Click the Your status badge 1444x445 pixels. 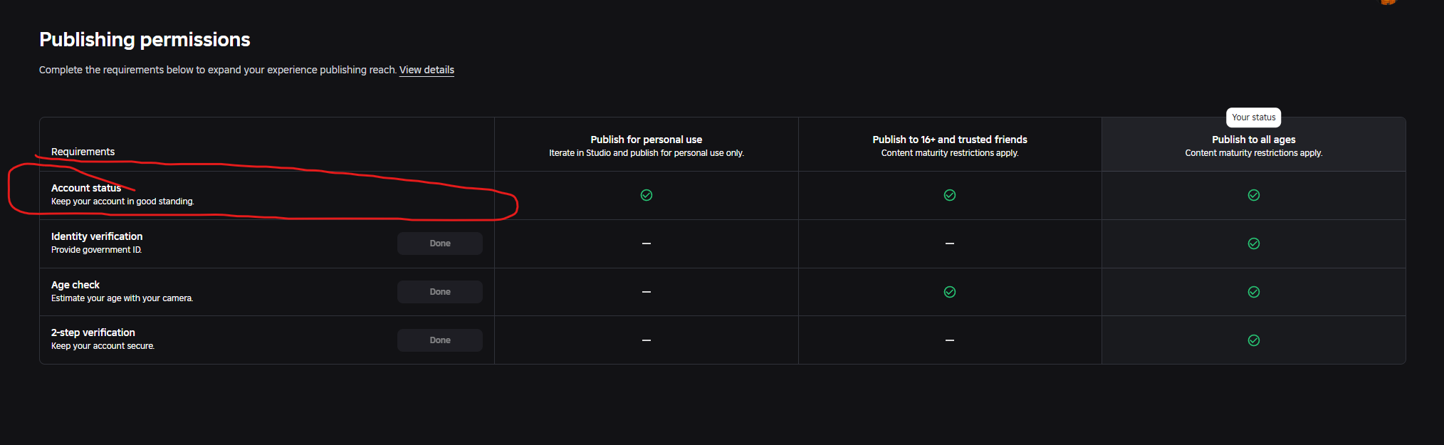point(1254,117)
